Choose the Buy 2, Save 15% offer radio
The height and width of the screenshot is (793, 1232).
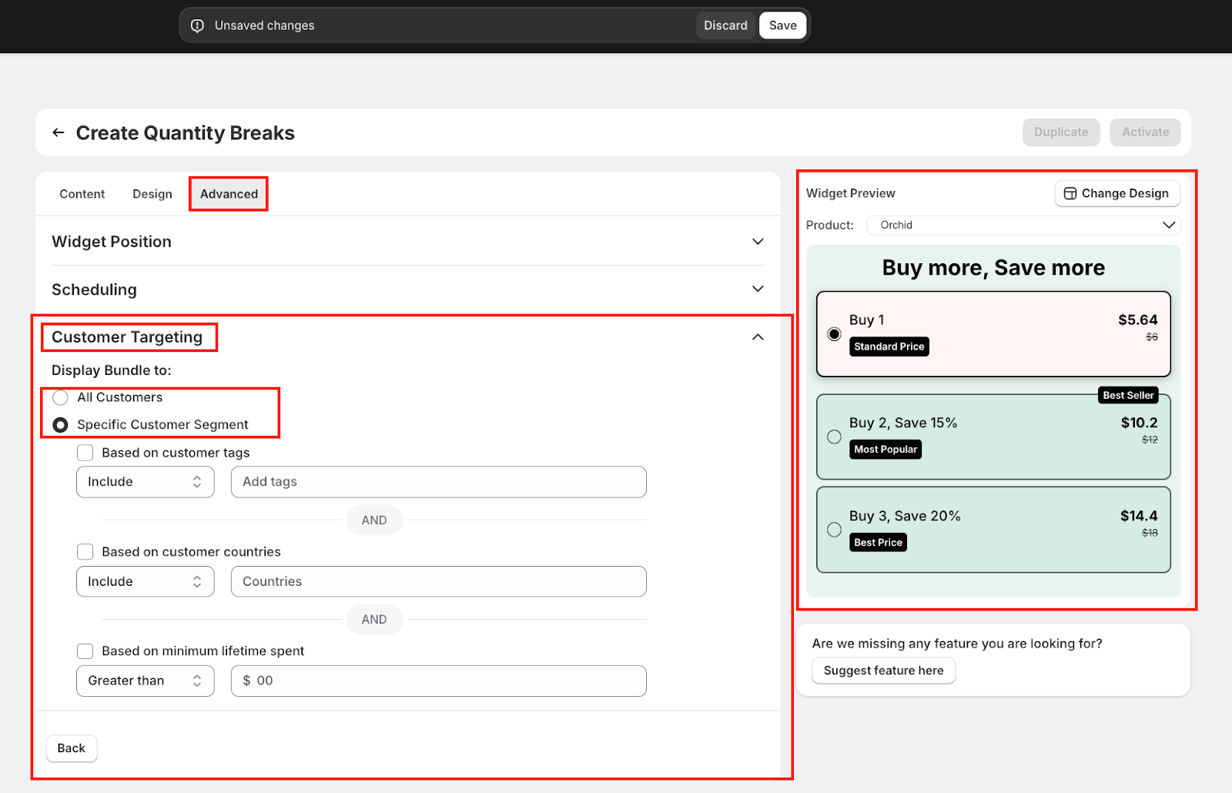click(834, 437)
